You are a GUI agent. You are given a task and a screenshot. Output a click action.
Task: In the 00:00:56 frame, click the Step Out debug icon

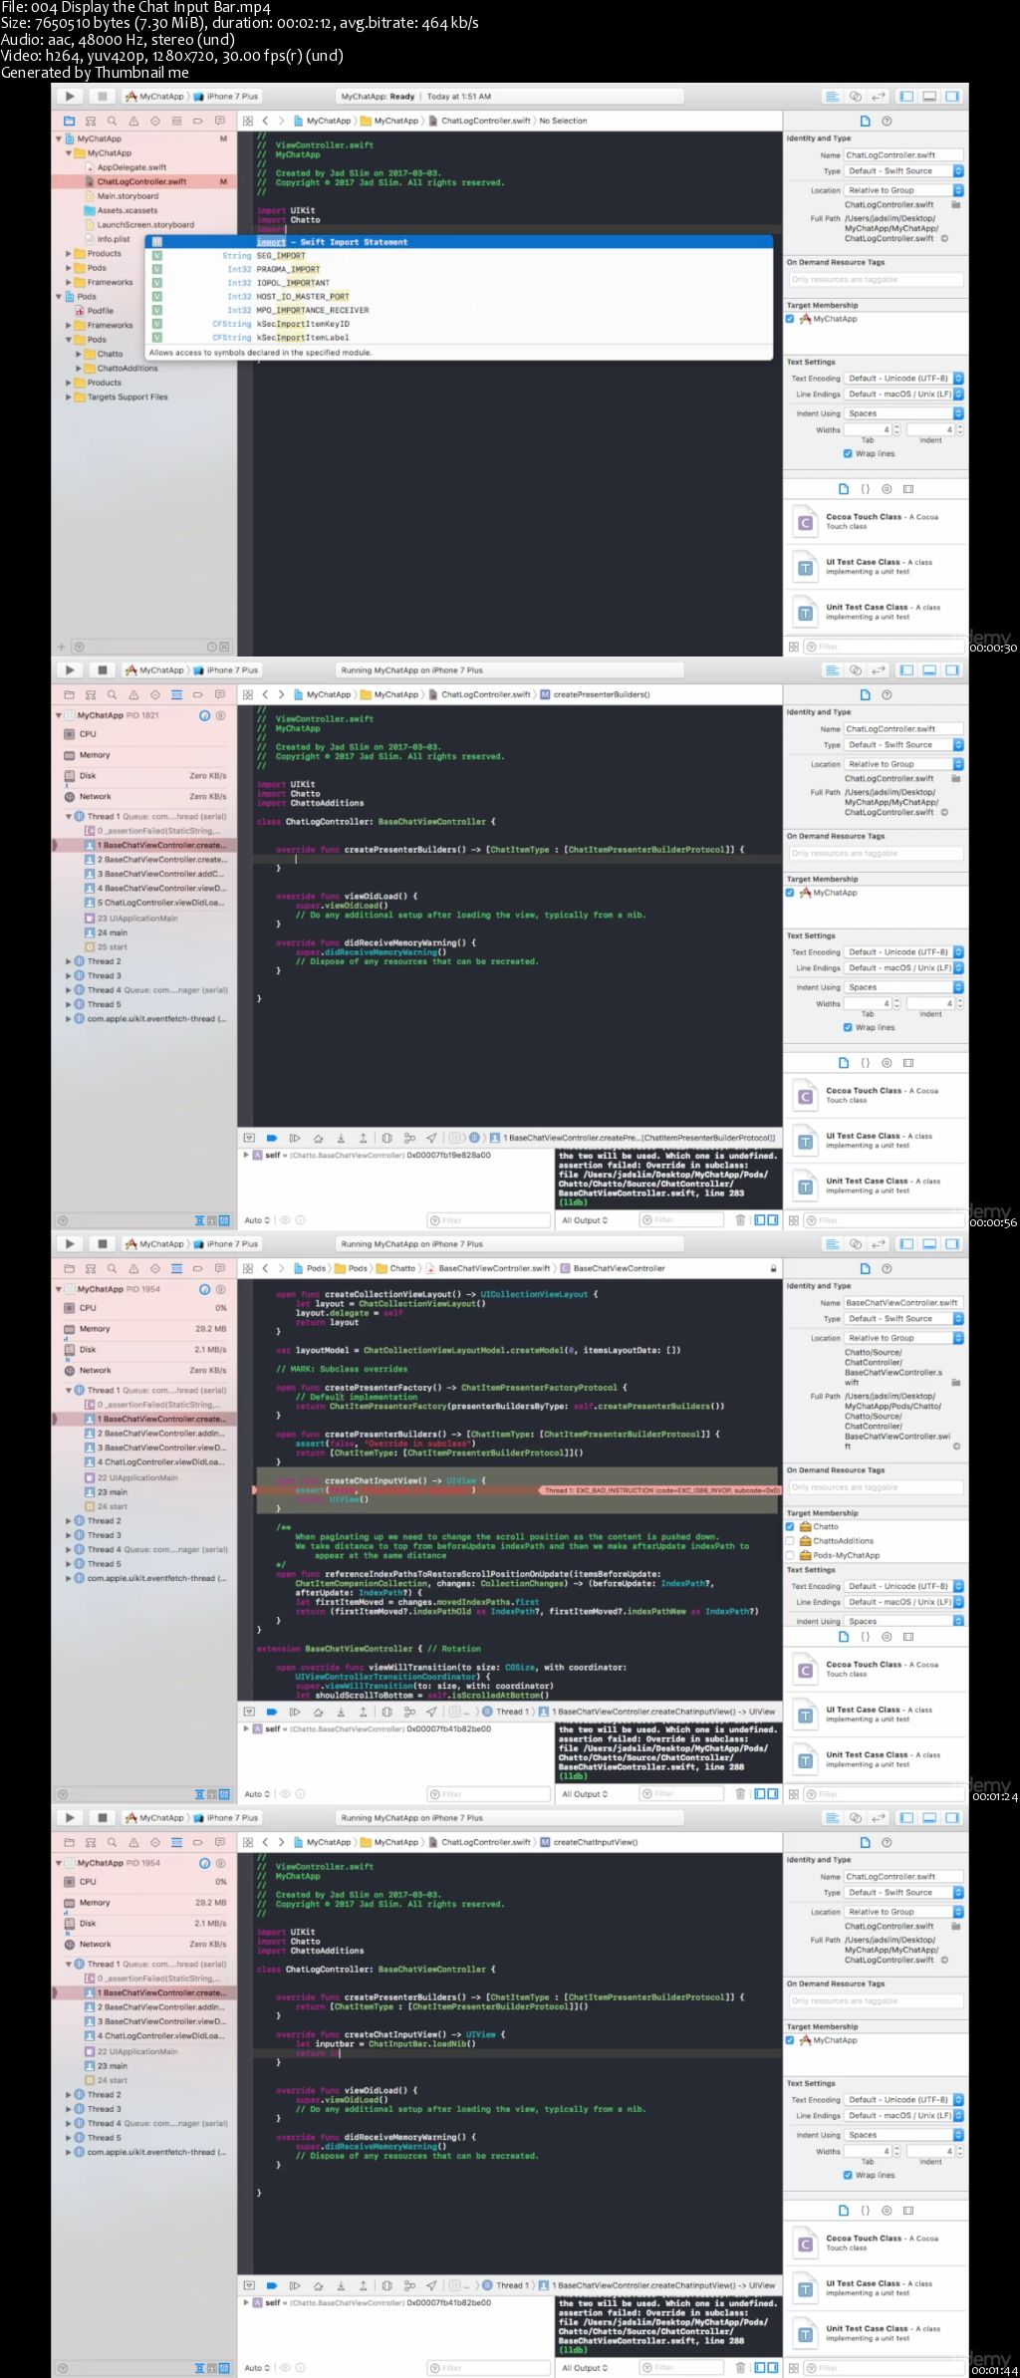point(363,1138)
